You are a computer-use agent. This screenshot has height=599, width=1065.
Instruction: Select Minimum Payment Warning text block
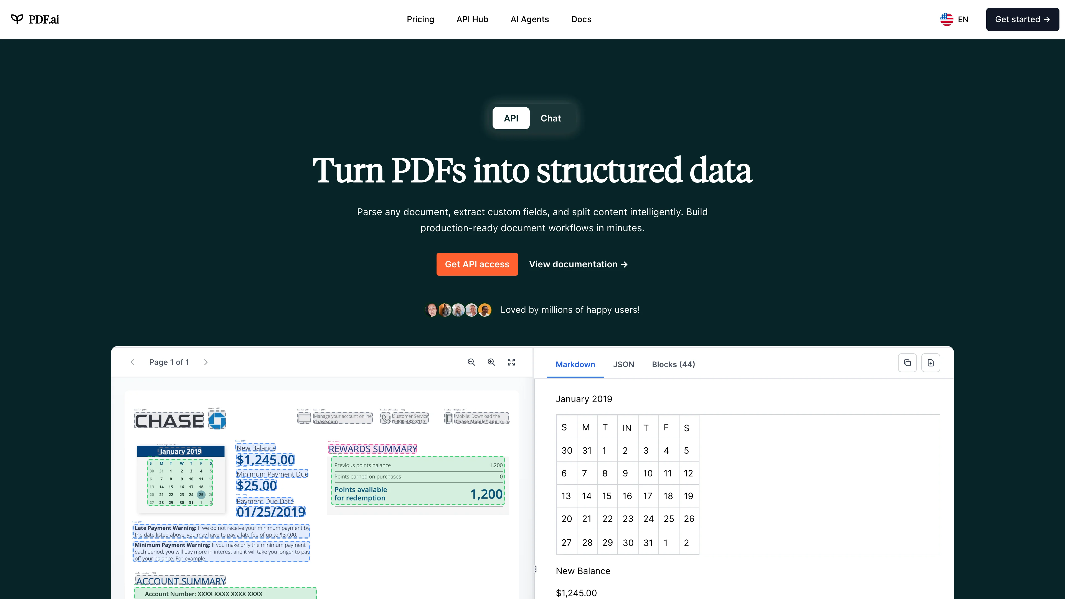click(x=221, y=552)
